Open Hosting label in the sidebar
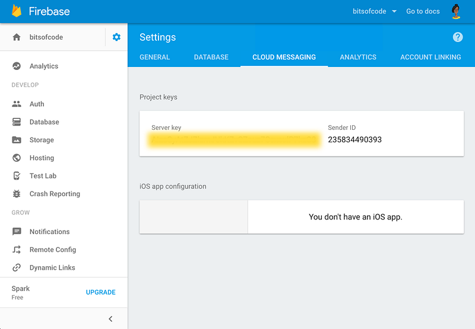 pos(42,158)
